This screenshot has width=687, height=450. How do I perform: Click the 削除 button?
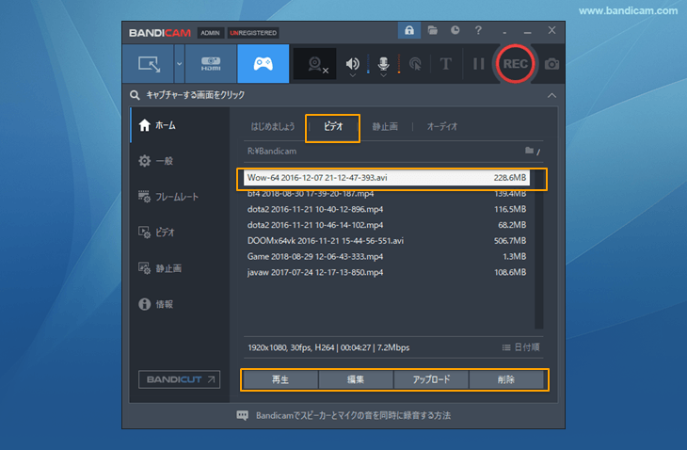point(505,379)
